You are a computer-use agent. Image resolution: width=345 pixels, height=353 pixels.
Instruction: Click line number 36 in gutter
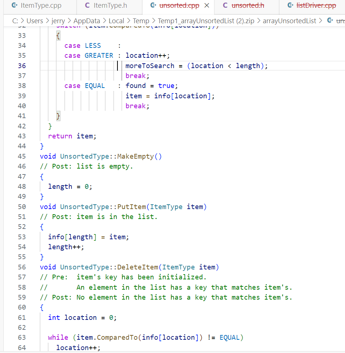(22, 66)
